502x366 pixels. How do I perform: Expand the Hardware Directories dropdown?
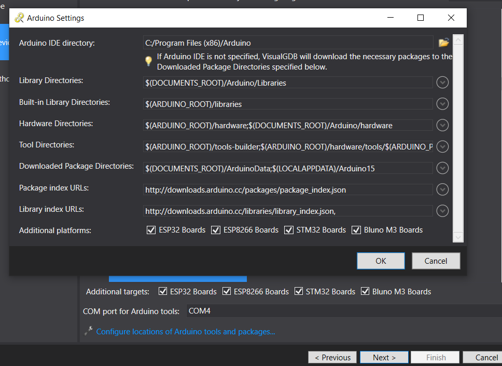(x=442, y=125)
